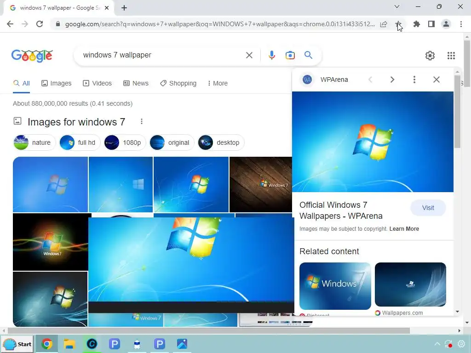The image size is (471, 353).
Task: Visit the WPArena wallpaper page
Action: pyautogui.click(x=428, y=208)
